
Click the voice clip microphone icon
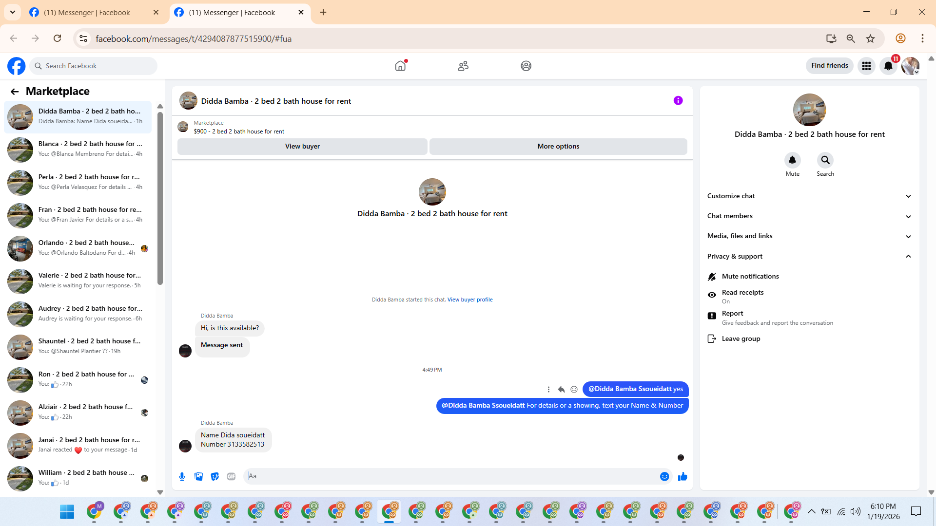click(182, 476)
